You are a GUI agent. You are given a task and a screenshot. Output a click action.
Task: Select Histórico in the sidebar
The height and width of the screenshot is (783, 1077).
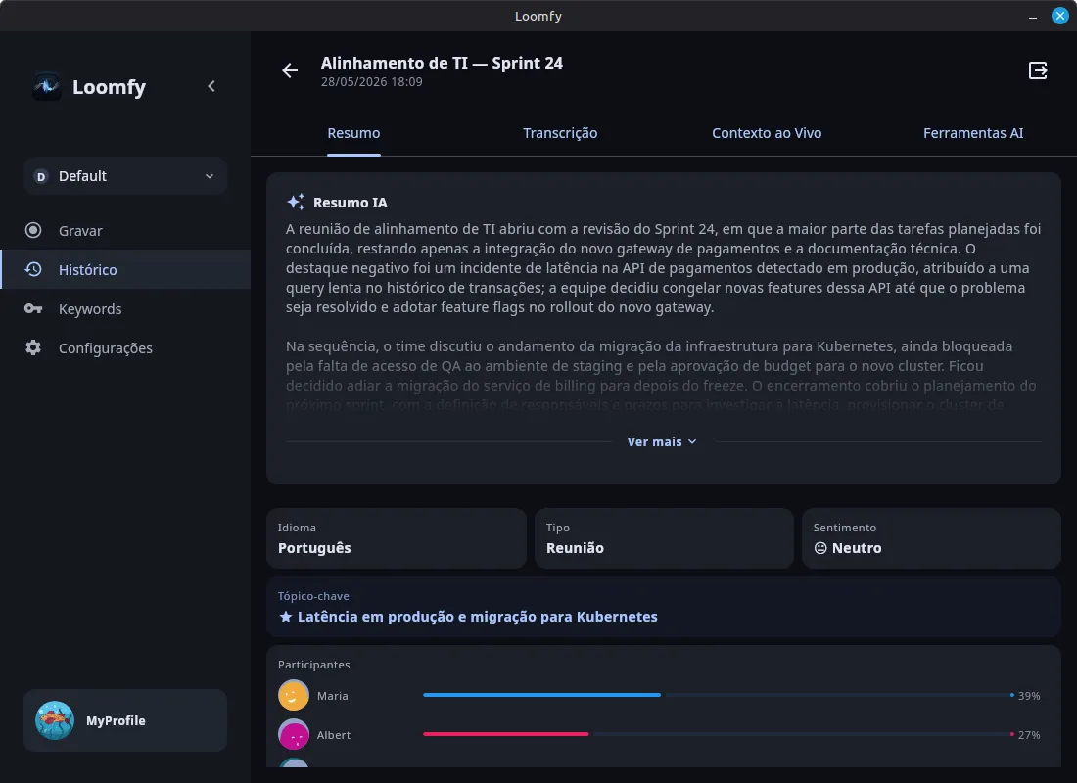point(125,269)
